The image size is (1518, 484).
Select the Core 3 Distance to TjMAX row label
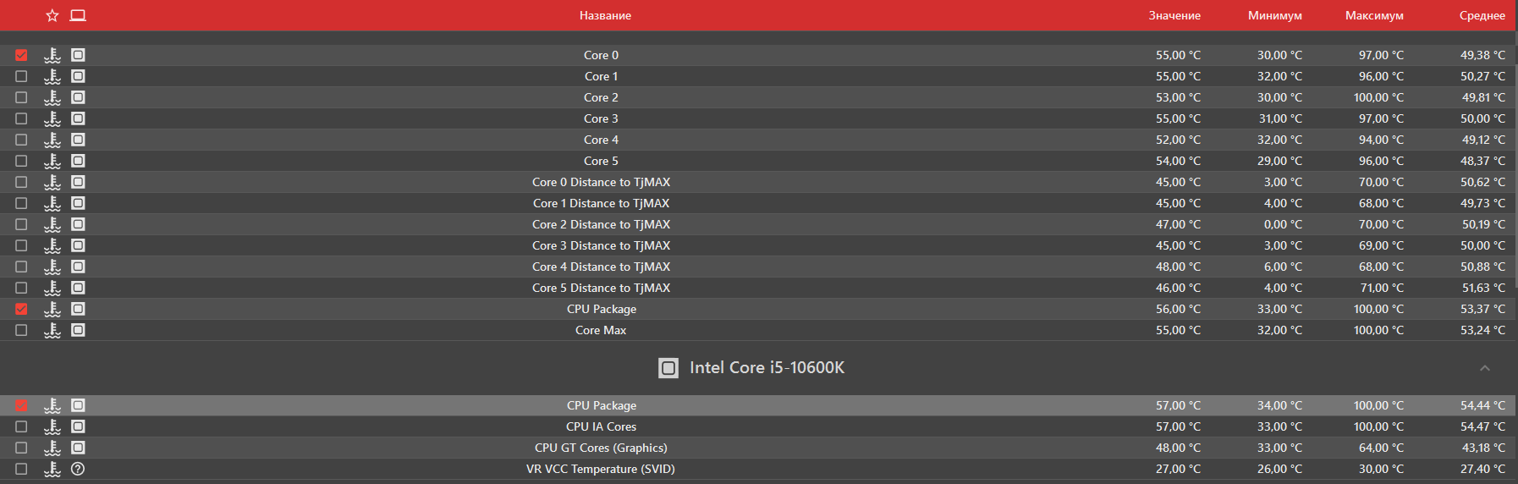coord(601,245)
